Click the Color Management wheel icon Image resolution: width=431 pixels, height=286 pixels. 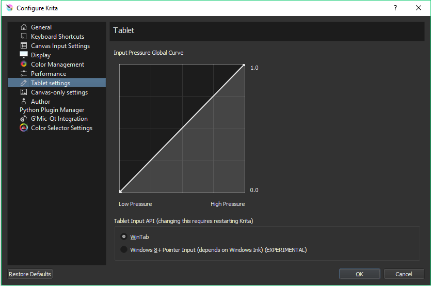click(24, 64)
